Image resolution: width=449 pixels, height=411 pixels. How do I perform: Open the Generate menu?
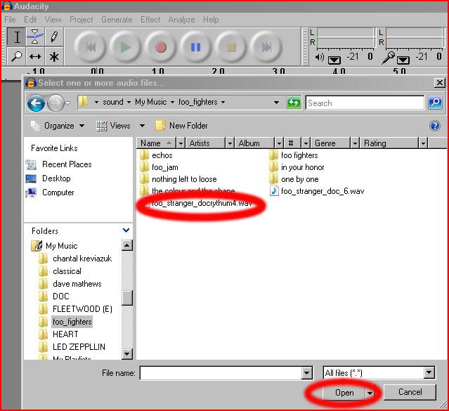117,20
